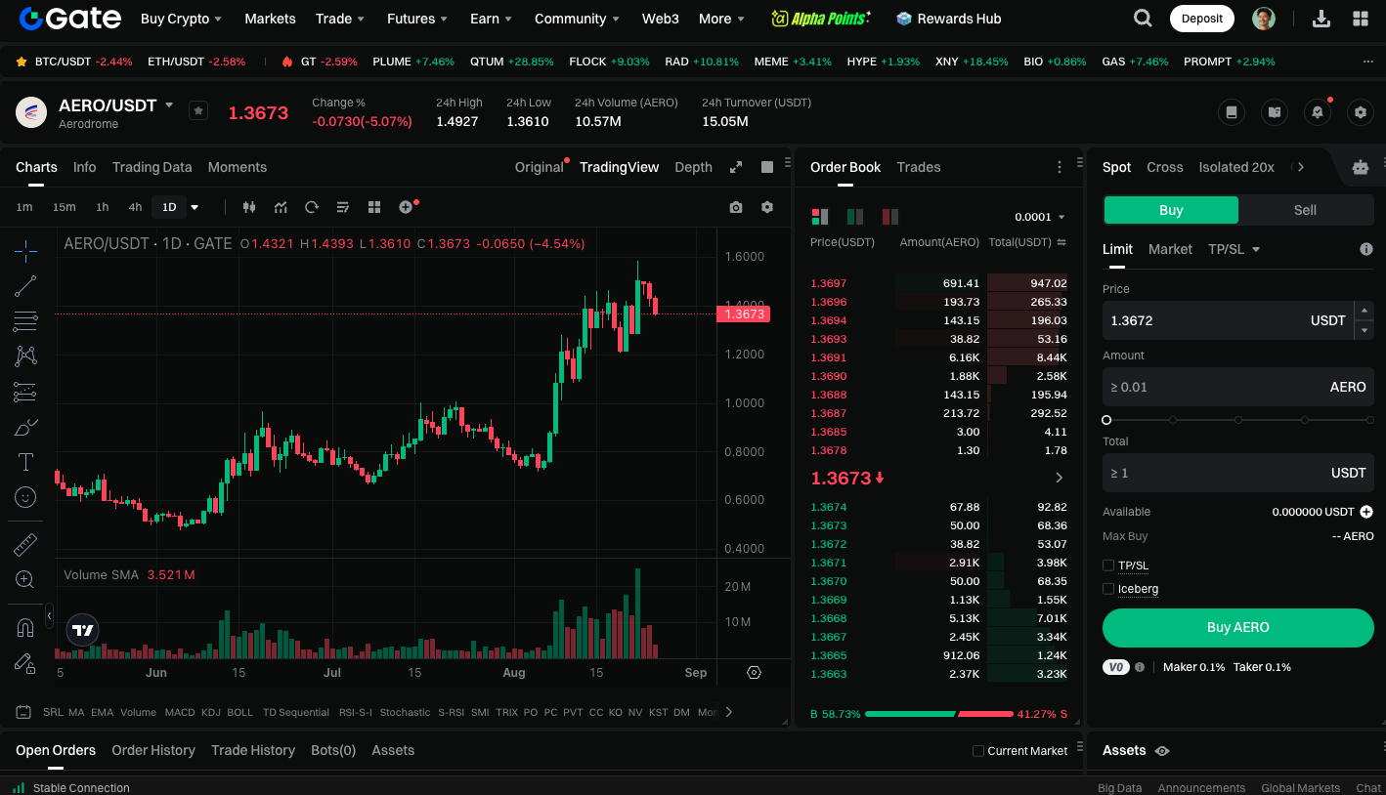Image resolution: width=1386 pixels, height=795 pixels.
Task: Open the multi-chart grid layout icon
Action: click(x=373, y=207)
